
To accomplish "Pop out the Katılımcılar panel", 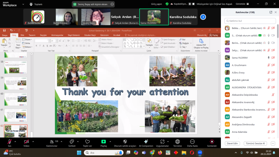I will pos(271,12).
